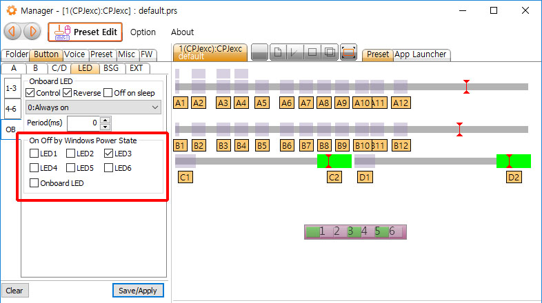The width and height of the screenshot is (542, 303).
Task: Click the red marker on row B slider
Action: (x=459, y=129)
